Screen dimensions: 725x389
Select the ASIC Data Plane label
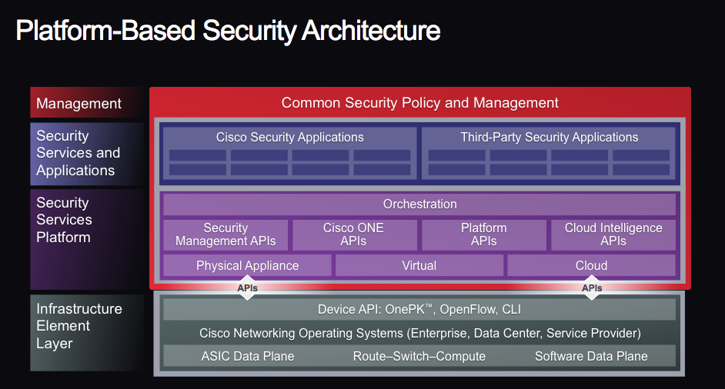248,356
